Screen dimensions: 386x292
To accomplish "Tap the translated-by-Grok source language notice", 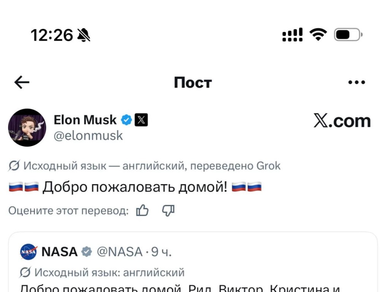I will (x=152, y=166).
